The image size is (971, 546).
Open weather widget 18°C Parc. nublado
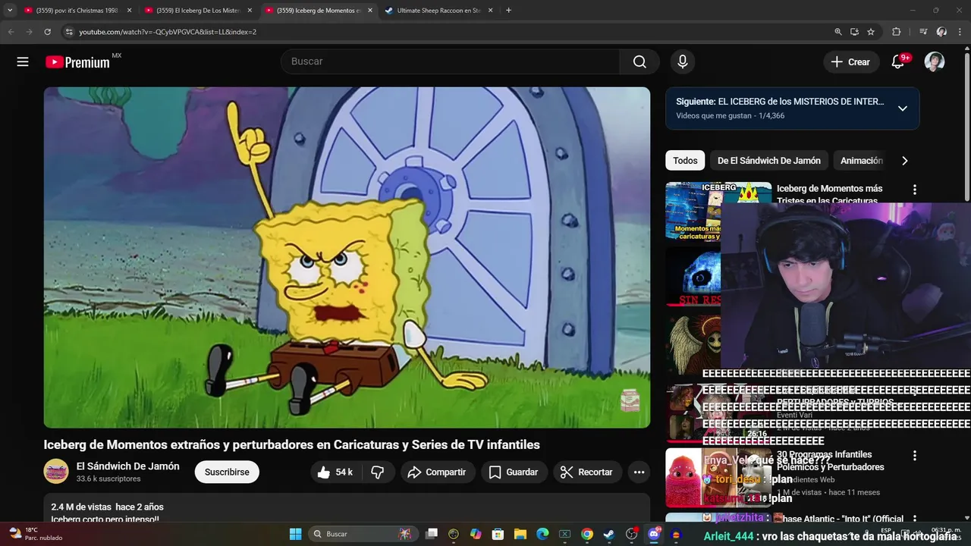point(35,534)
